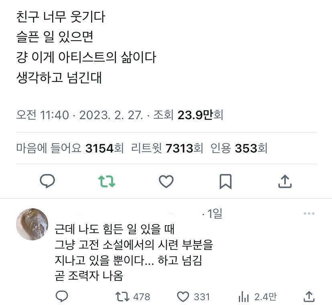Like the main tweet with the heart icon

166,182
